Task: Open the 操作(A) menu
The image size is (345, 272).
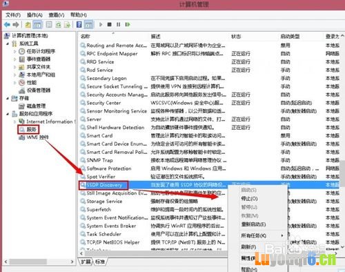Action: point(34,15)
